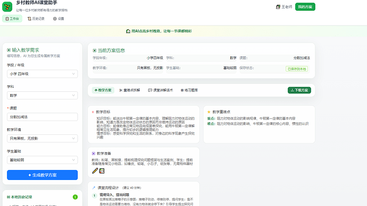Click the icon beside 当前方案信息 heading
Viewport: 367px width, 206px height.
click(x=94, y=50)
